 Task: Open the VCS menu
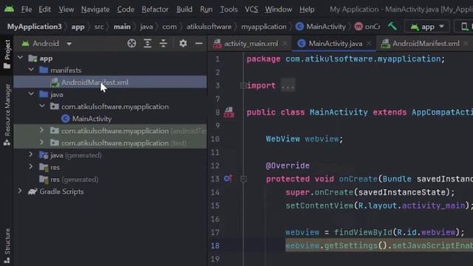[251, 10]
